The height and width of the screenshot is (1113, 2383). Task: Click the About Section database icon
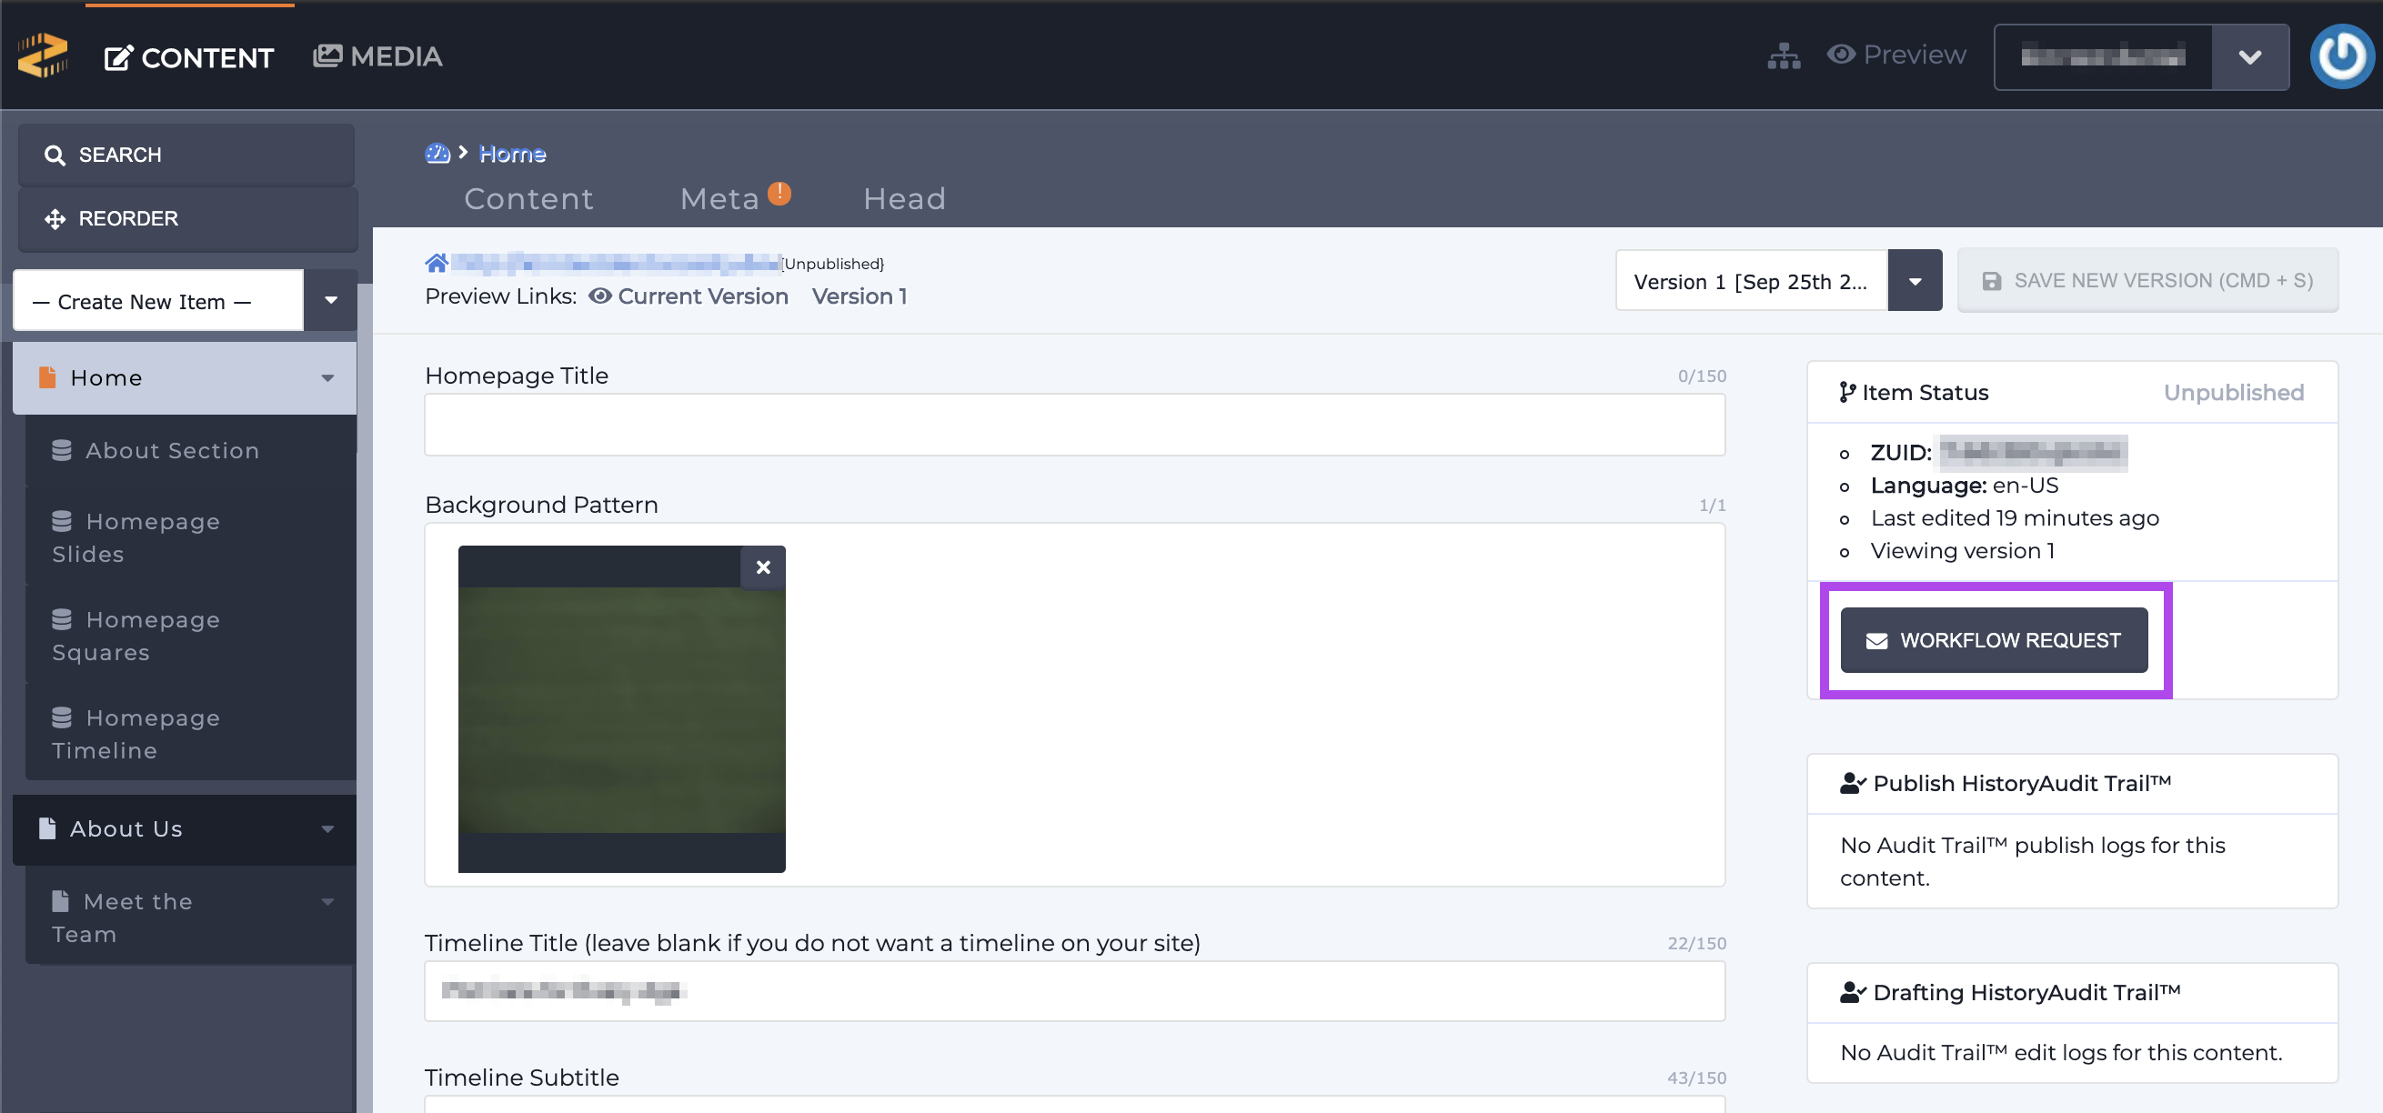pos(62,449)
